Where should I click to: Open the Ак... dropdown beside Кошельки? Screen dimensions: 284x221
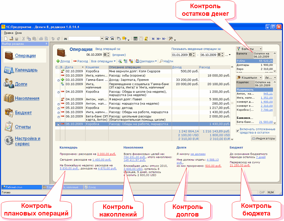coord(270,77)
